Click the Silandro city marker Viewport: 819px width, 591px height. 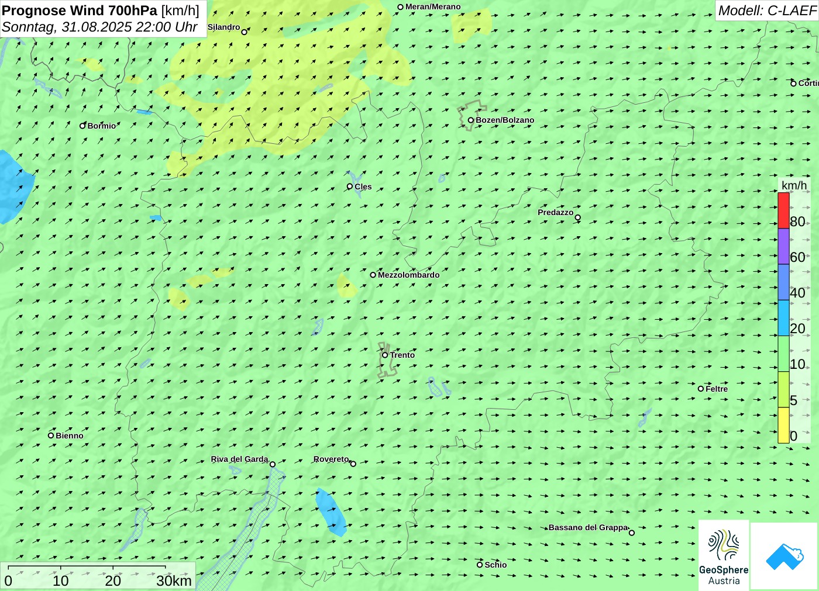245,32
